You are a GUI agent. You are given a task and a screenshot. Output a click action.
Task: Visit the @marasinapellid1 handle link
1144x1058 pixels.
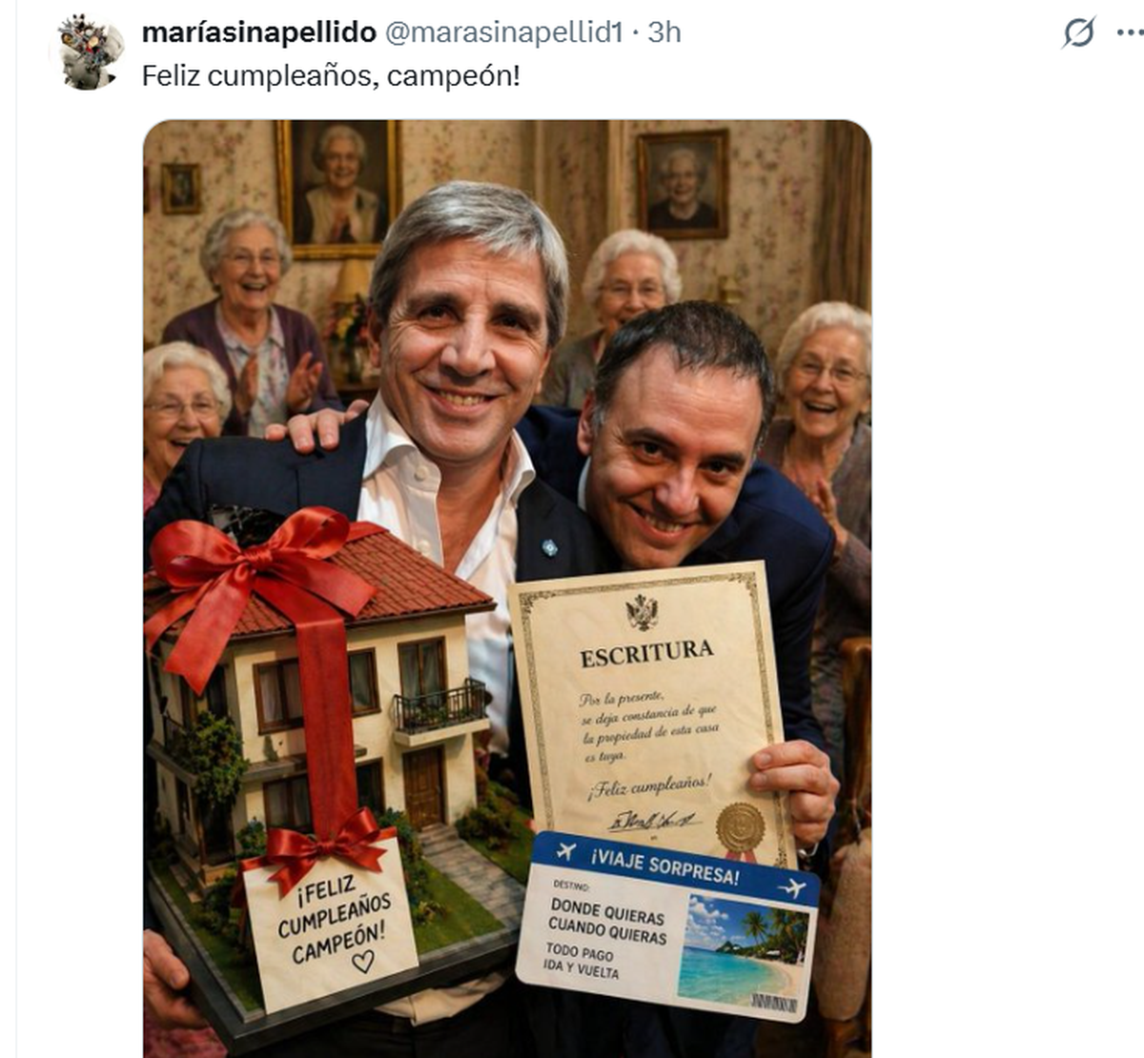[503, 32]
